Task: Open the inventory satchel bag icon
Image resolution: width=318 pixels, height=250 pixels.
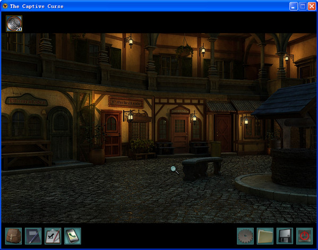Action: [x=13, y=236]
